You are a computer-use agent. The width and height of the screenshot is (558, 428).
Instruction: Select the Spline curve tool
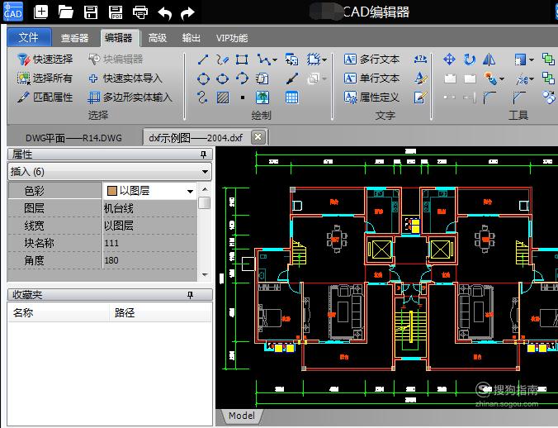point(202,97)
